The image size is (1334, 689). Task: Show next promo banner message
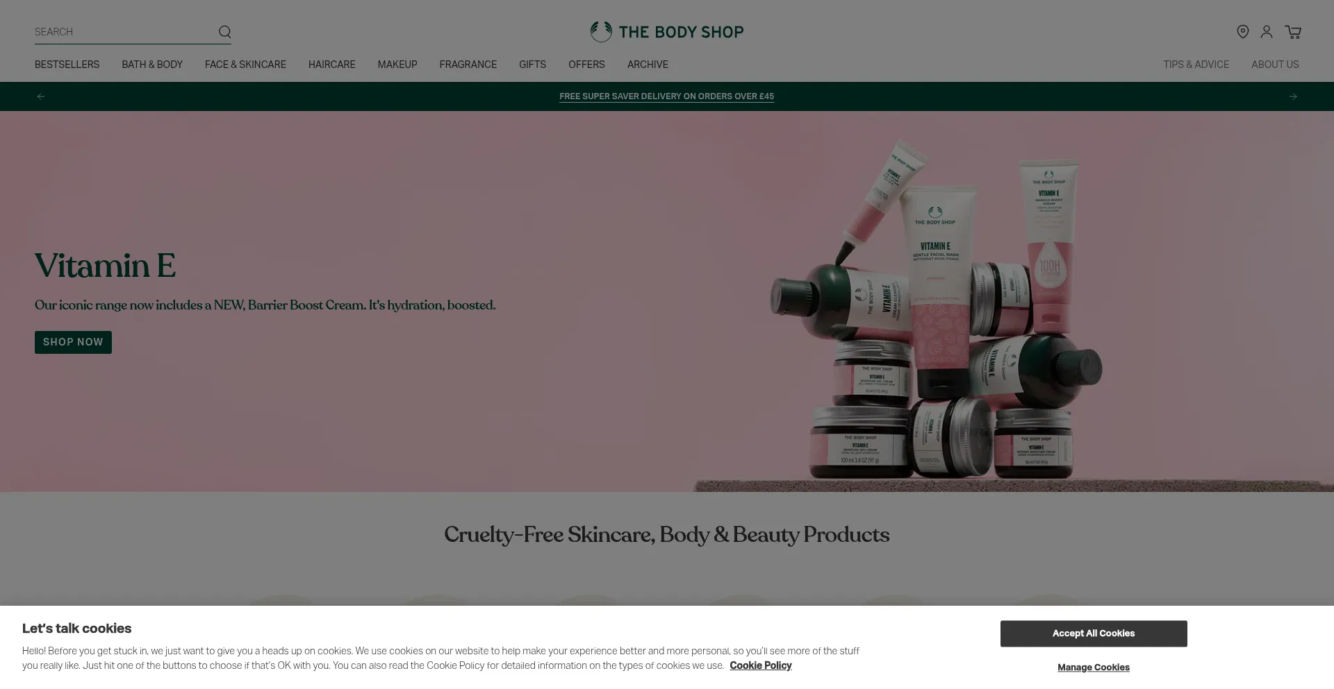tap(1293, 96)
